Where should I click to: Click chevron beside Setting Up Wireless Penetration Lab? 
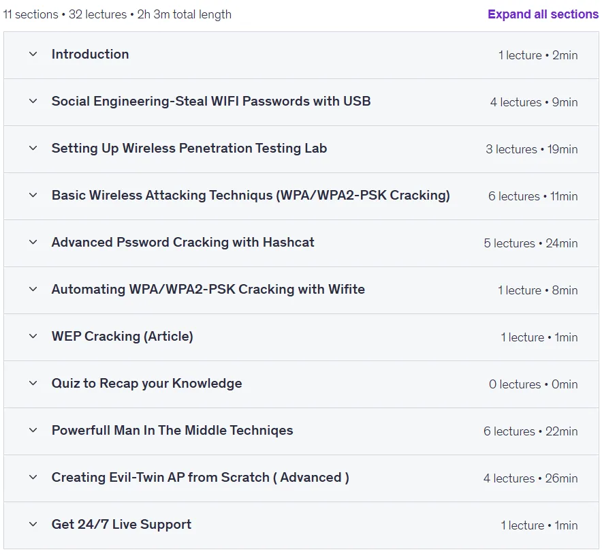[x=33, y=149]
